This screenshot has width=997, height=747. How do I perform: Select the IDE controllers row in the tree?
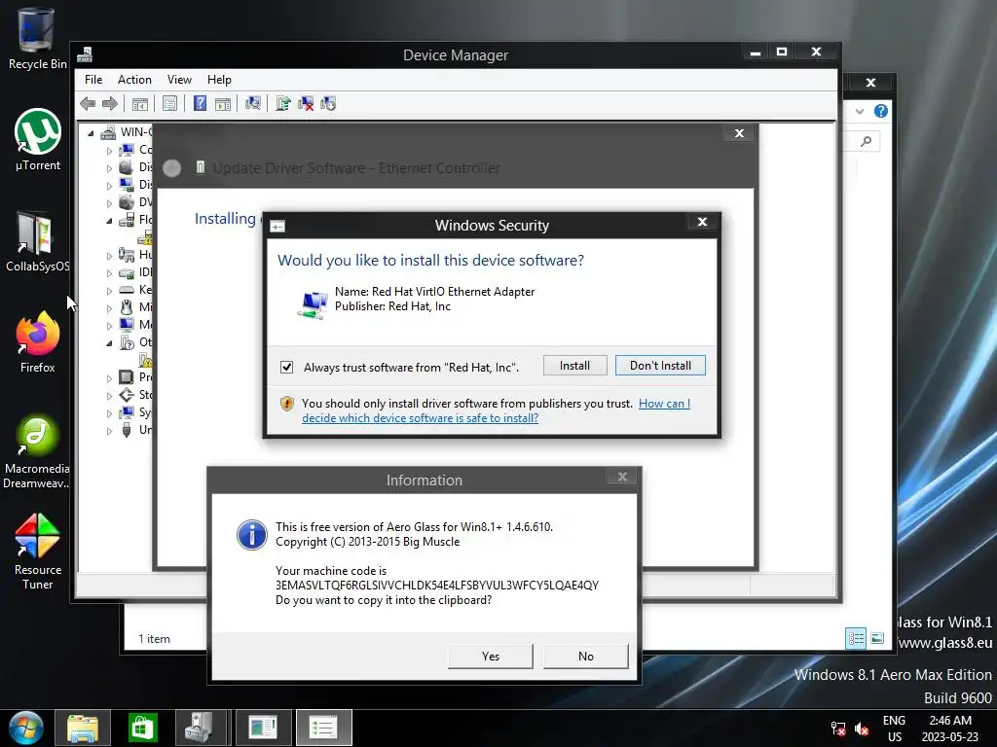pos(136,272)
